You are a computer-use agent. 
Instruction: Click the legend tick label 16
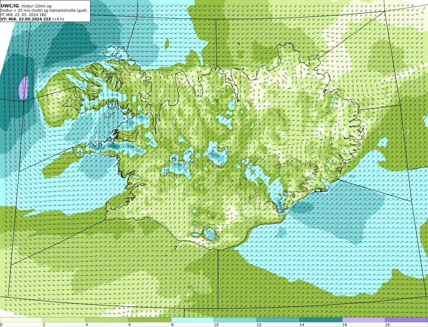point(344,325)
